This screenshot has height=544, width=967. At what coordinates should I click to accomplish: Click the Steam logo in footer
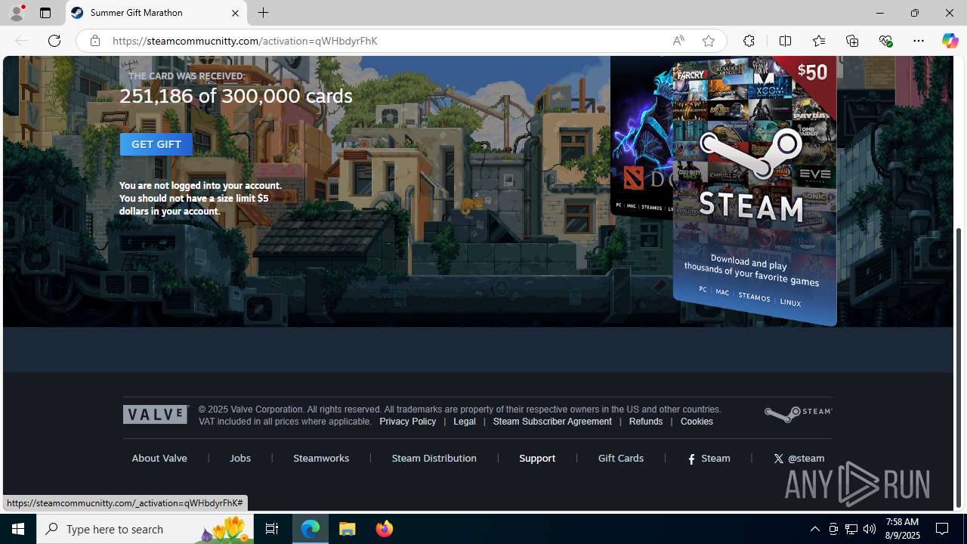tap(798, 414)
